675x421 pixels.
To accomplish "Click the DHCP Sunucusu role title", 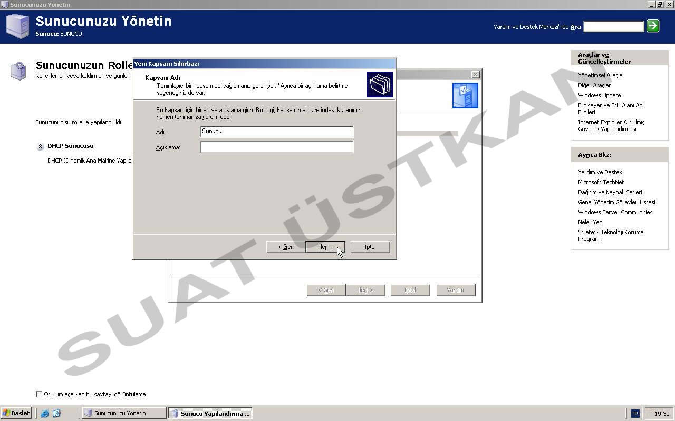I will tap(71, 146).
